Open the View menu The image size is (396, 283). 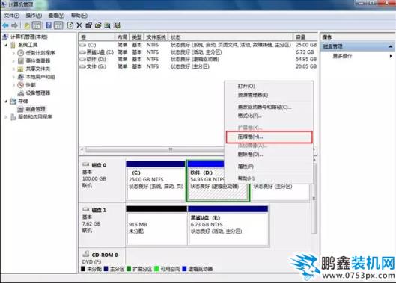tap(56, 16)
